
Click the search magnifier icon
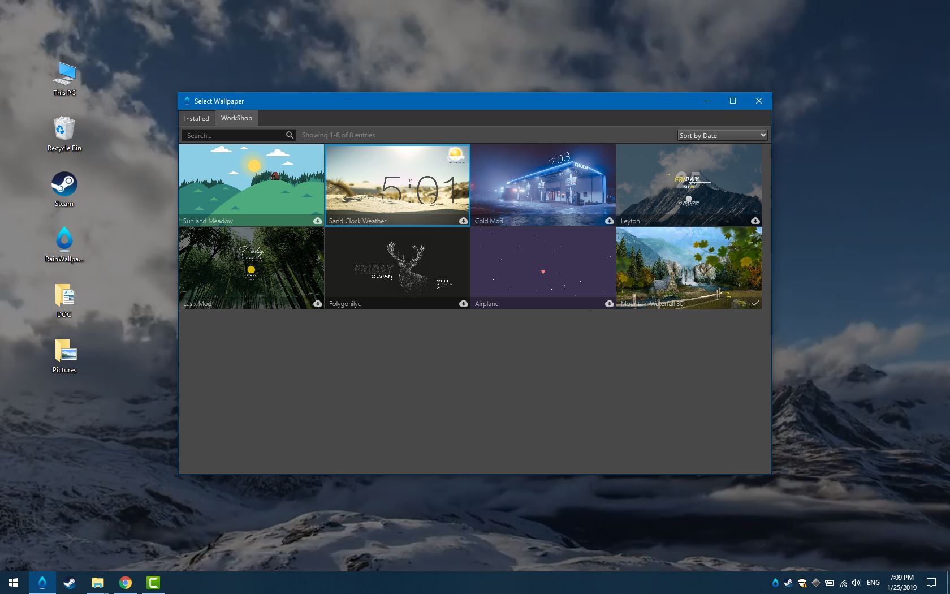coord(290,135)
